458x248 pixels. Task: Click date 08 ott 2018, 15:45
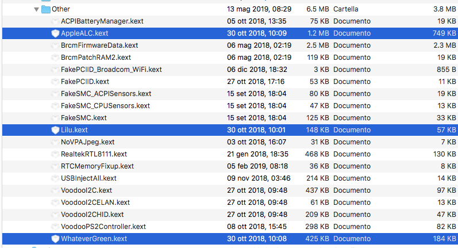[257, 227]
